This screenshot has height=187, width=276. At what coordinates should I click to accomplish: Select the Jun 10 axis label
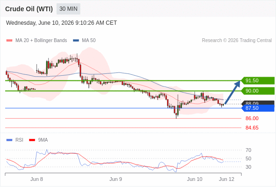195,179
